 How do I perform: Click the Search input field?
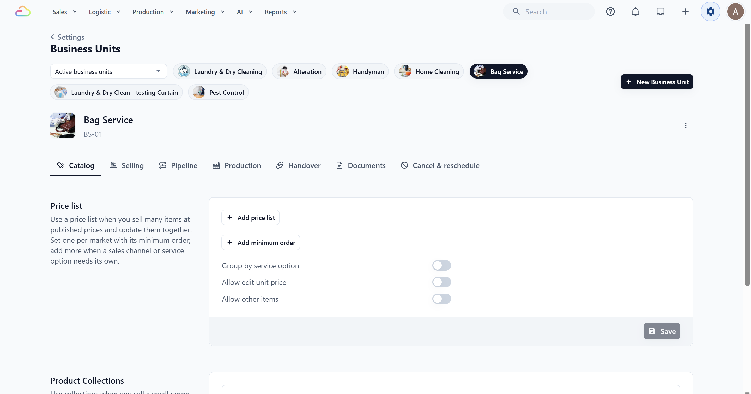click(x=549, y=12)
